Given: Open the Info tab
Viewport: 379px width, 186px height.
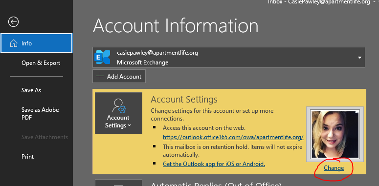Looking at the screenshot, I should click(37, 43).
